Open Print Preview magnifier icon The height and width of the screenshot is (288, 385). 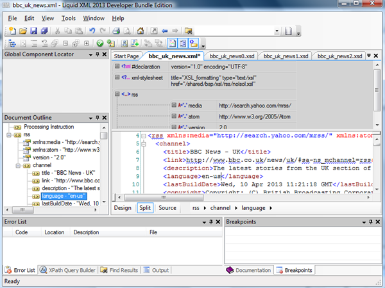[127, 31]
